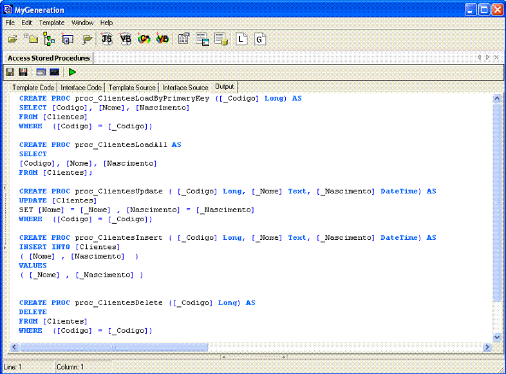Open the File menu
This screenshot has height=374, width=506.
[10, 23]
